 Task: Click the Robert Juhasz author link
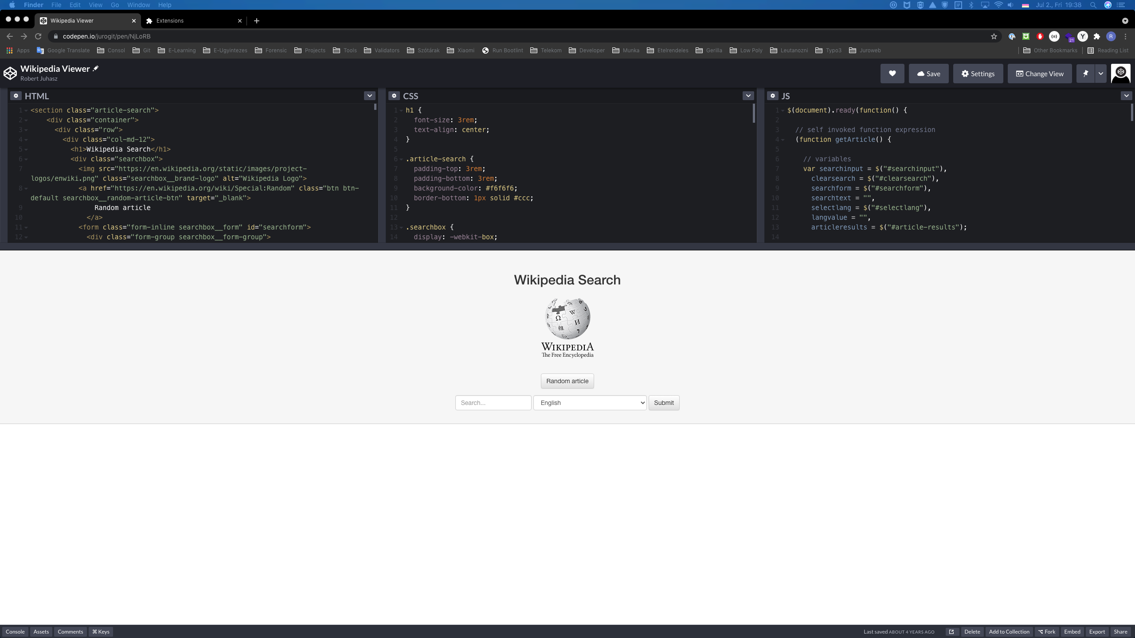point(39,78)
